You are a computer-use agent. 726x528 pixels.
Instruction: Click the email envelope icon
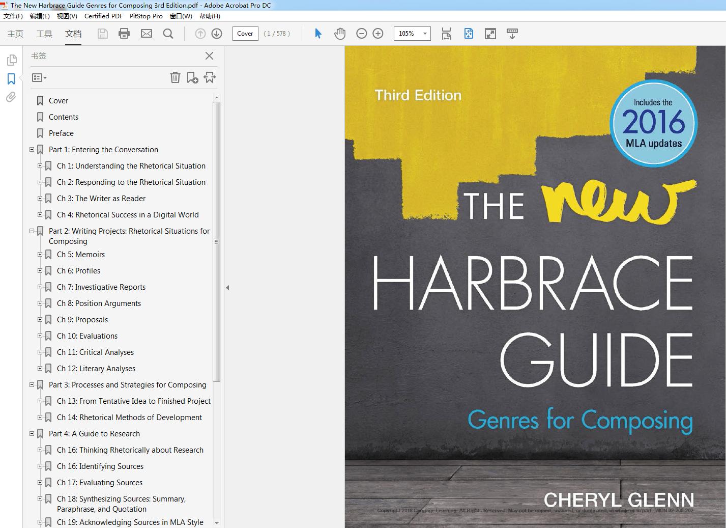(147, 34)
